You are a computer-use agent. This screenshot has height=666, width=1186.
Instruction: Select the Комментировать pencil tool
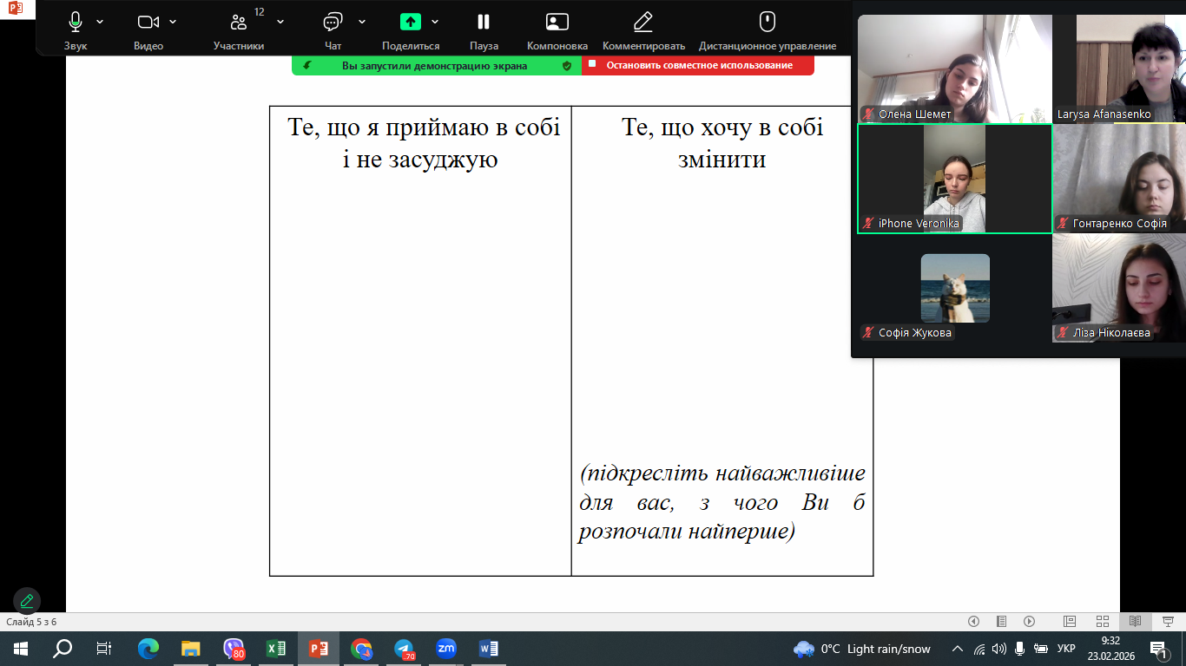click(x=642, y=23)
